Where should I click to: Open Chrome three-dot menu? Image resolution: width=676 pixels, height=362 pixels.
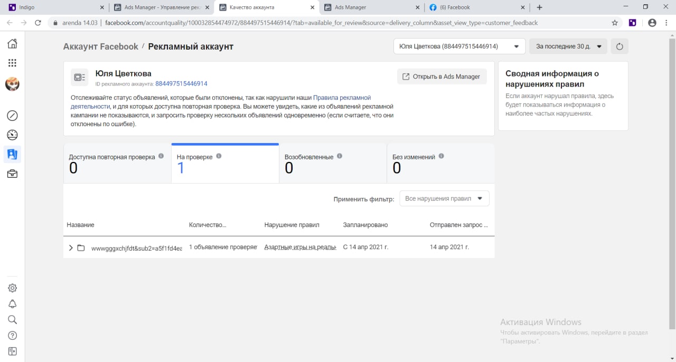pos(666,23)
